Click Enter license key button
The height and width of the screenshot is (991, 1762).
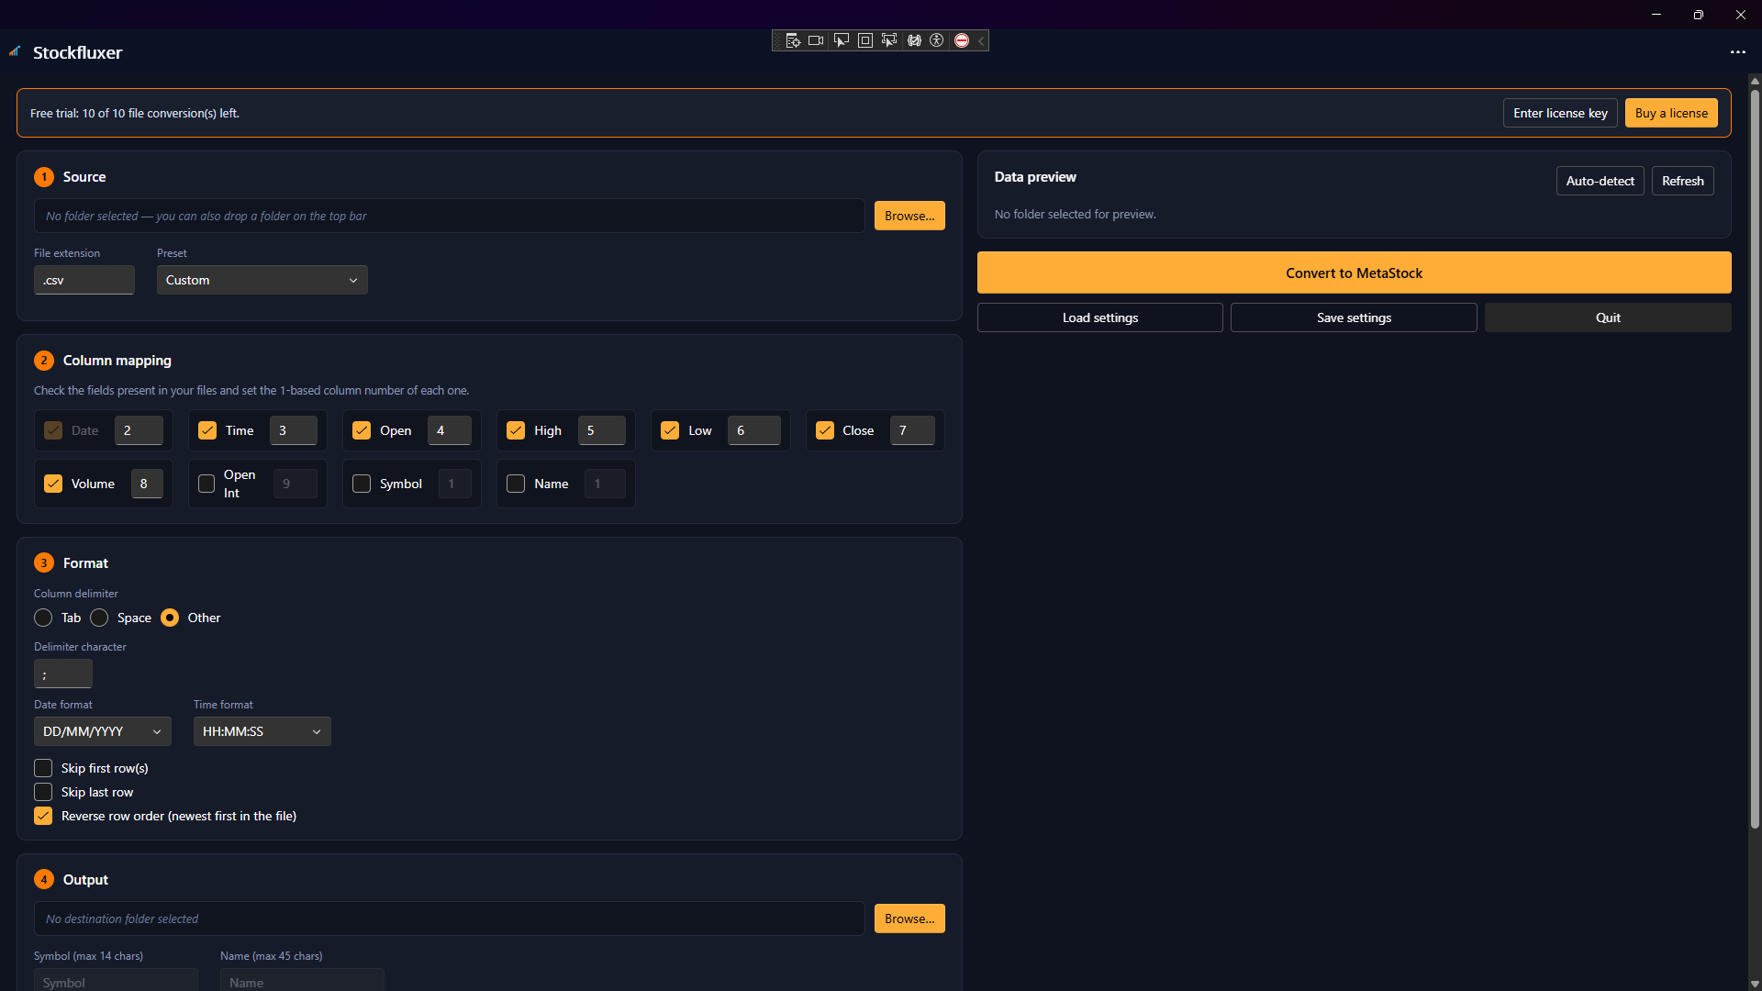pyautogui.click(x=1560, y=113)
